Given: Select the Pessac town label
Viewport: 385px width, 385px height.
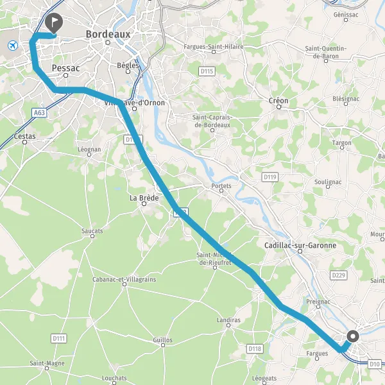Looking at the screenshot, I should 66,68.
